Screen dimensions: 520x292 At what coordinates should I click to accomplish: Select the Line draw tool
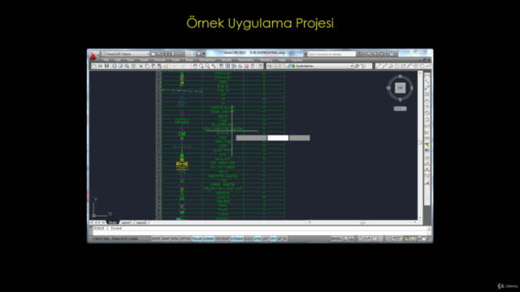point(379,66)
